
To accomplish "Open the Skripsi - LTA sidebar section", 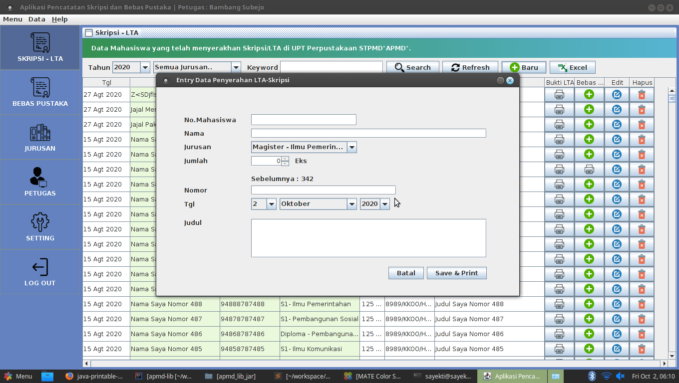I will 40,47.
